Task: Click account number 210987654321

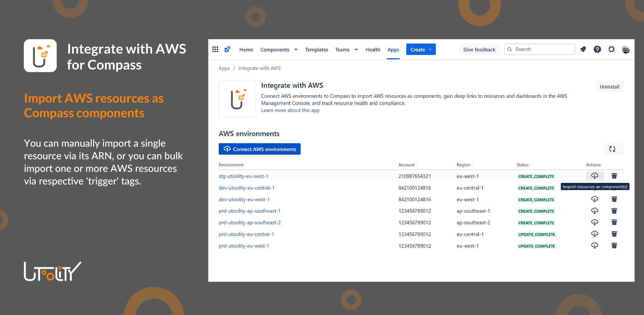Action: [x=414, y=176]
